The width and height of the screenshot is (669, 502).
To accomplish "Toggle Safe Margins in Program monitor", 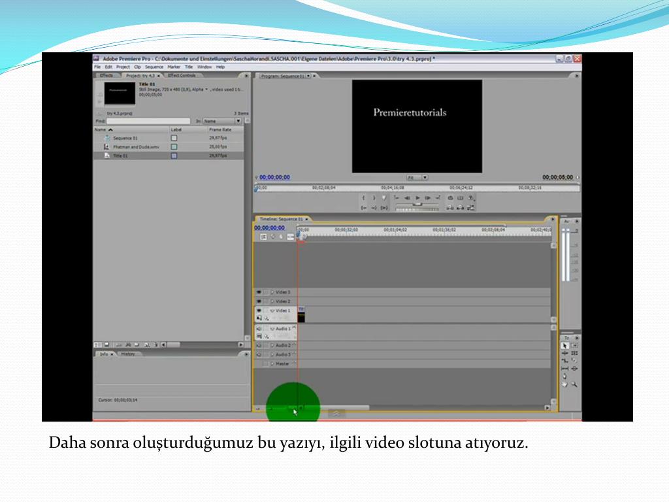I will (x=461, y=197).
